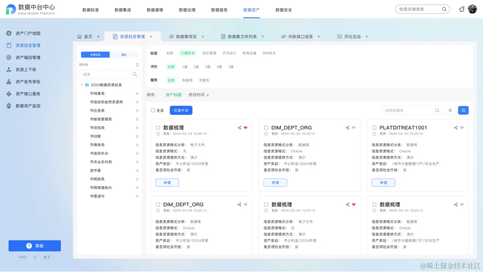Switch to list view layout

pyautogui.click(x=450, y=110)
